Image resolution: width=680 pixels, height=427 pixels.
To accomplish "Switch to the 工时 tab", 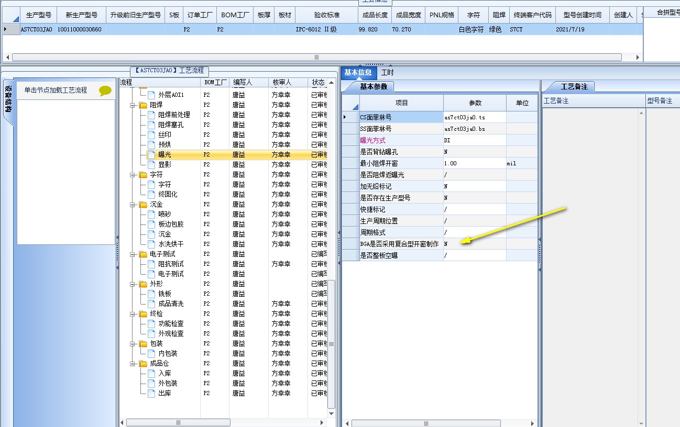I will point(388,73).
